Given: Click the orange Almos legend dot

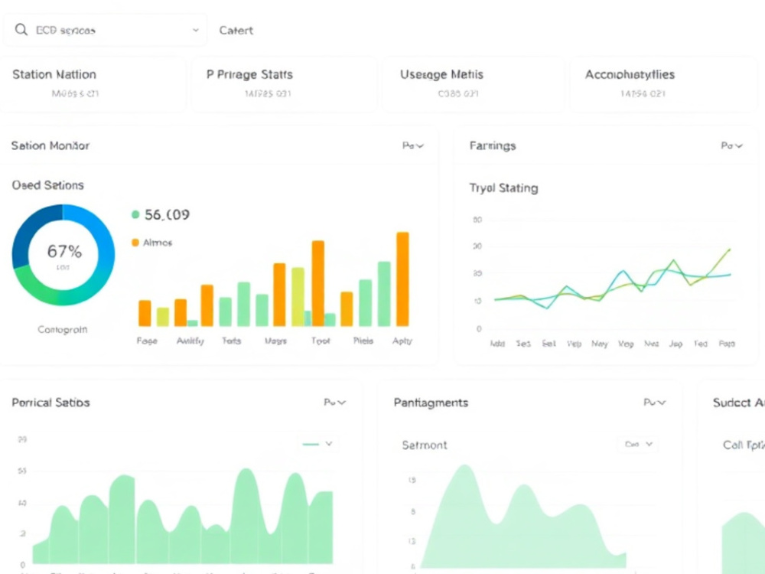Looking at the screenshot, I should [135, 243].
